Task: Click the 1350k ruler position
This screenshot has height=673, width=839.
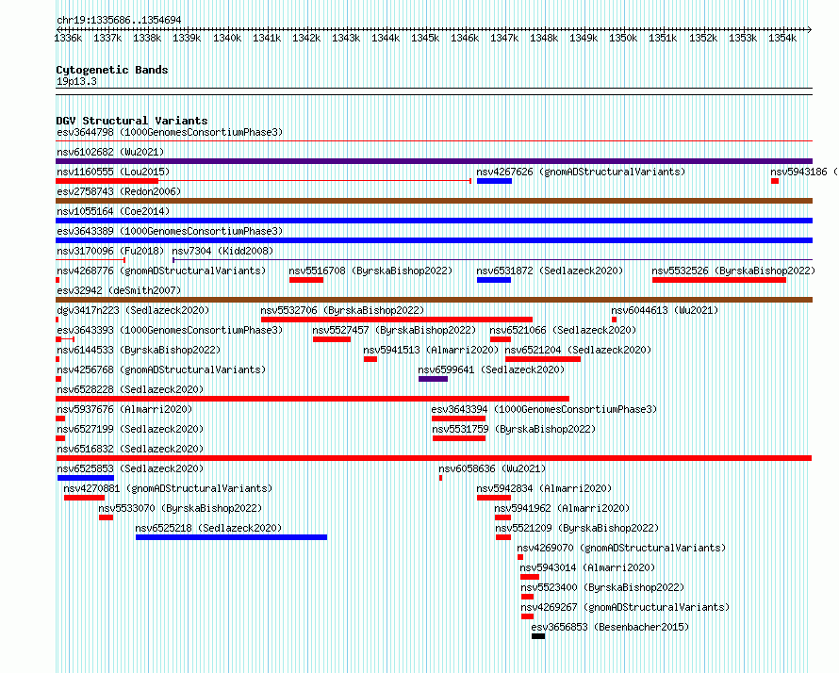Action: [623, 38]
